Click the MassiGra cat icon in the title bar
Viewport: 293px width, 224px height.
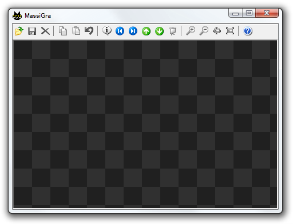17,15
